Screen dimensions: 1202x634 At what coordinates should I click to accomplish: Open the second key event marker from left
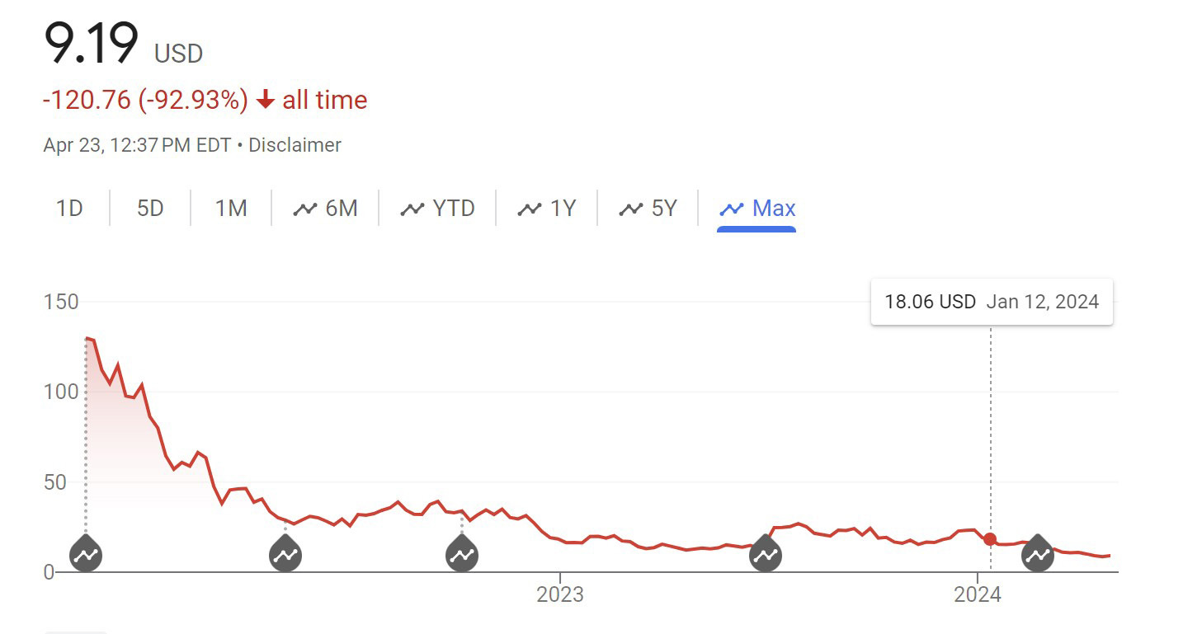point(285,555)
